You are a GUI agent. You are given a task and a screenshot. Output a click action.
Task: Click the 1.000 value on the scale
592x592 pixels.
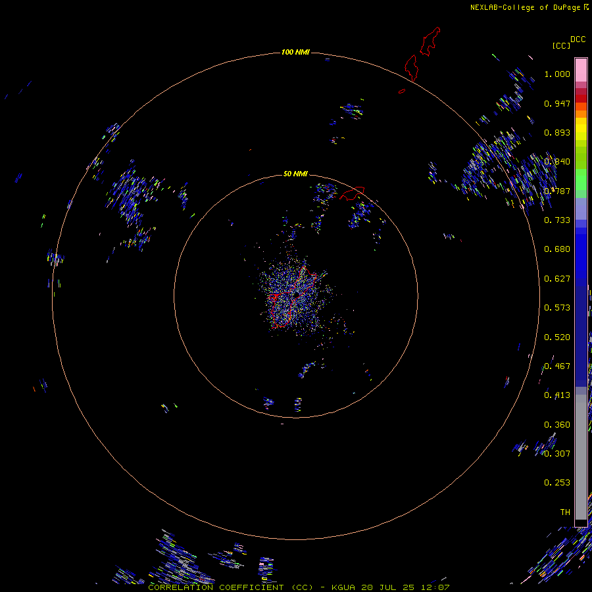[557, 74]
